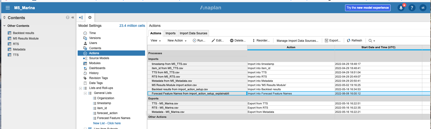431x129 pixels.
Task: Open the notifications bell
Action: (x=401, y=8)
